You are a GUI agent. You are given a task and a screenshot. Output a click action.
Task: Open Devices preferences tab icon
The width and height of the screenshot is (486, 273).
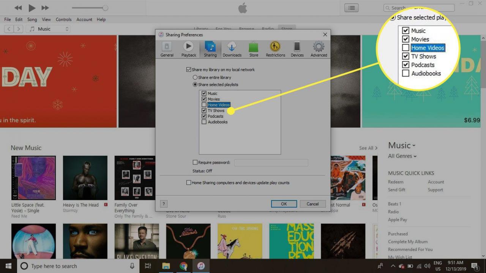(x=297, y=47)
